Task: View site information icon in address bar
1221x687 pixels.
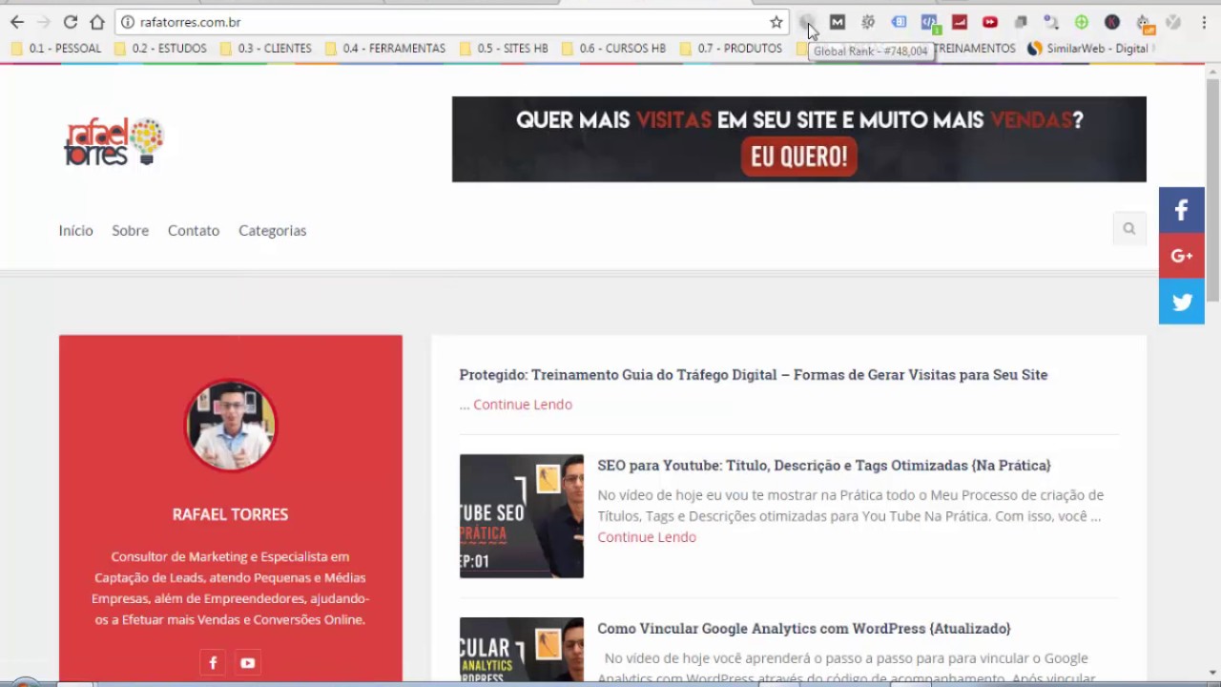Action: click(128, 22)
